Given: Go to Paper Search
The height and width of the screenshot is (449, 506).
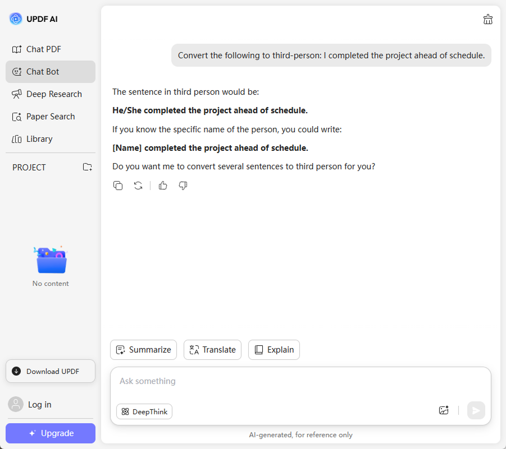Looking at the screenshot, I should 50,117.
